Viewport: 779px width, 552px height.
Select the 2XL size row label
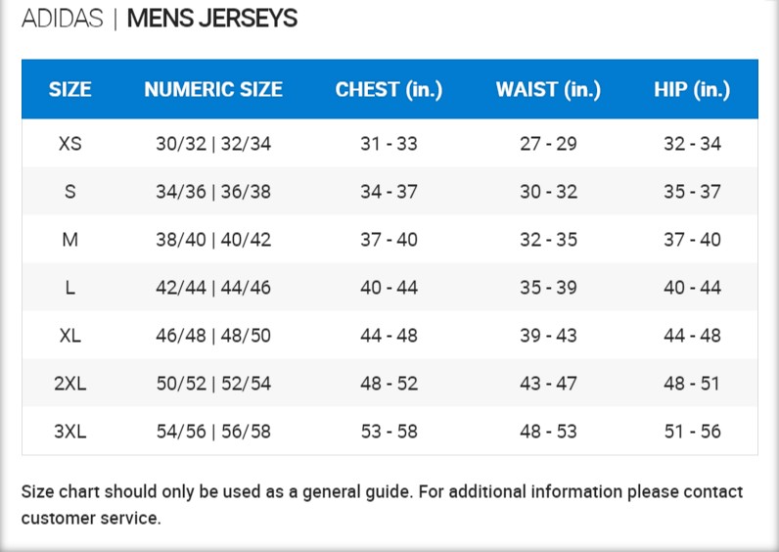[70, 384]
